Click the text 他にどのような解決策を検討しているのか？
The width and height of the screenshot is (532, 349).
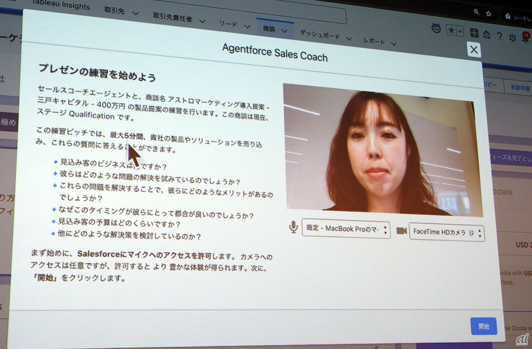coord(129,234)
